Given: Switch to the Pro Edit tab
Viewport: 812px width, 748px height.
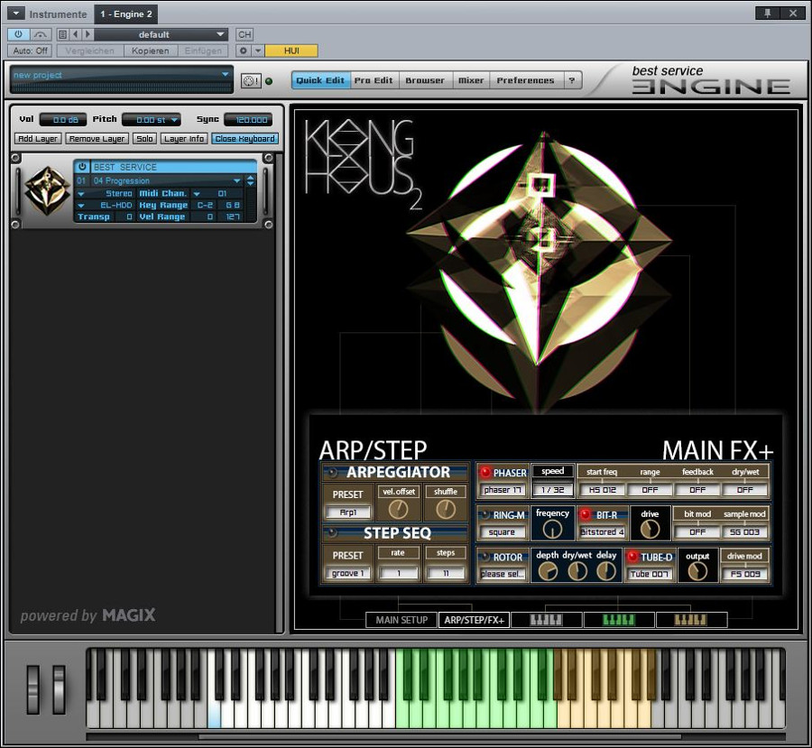Looking at the screenshot, I should [x=374, y=80].
